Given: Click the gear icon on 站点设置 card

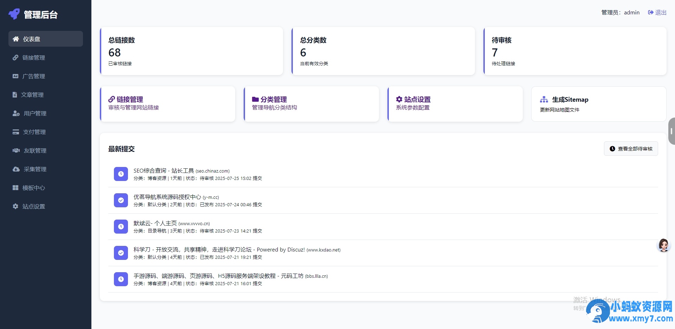Looking at the screenshot, I should pyautogui.click(x=399, y=99).
